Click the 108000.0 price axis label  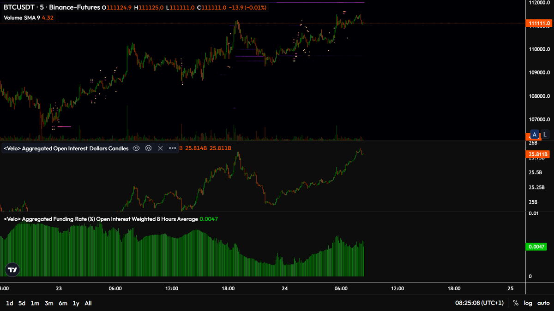coord(539,96)
